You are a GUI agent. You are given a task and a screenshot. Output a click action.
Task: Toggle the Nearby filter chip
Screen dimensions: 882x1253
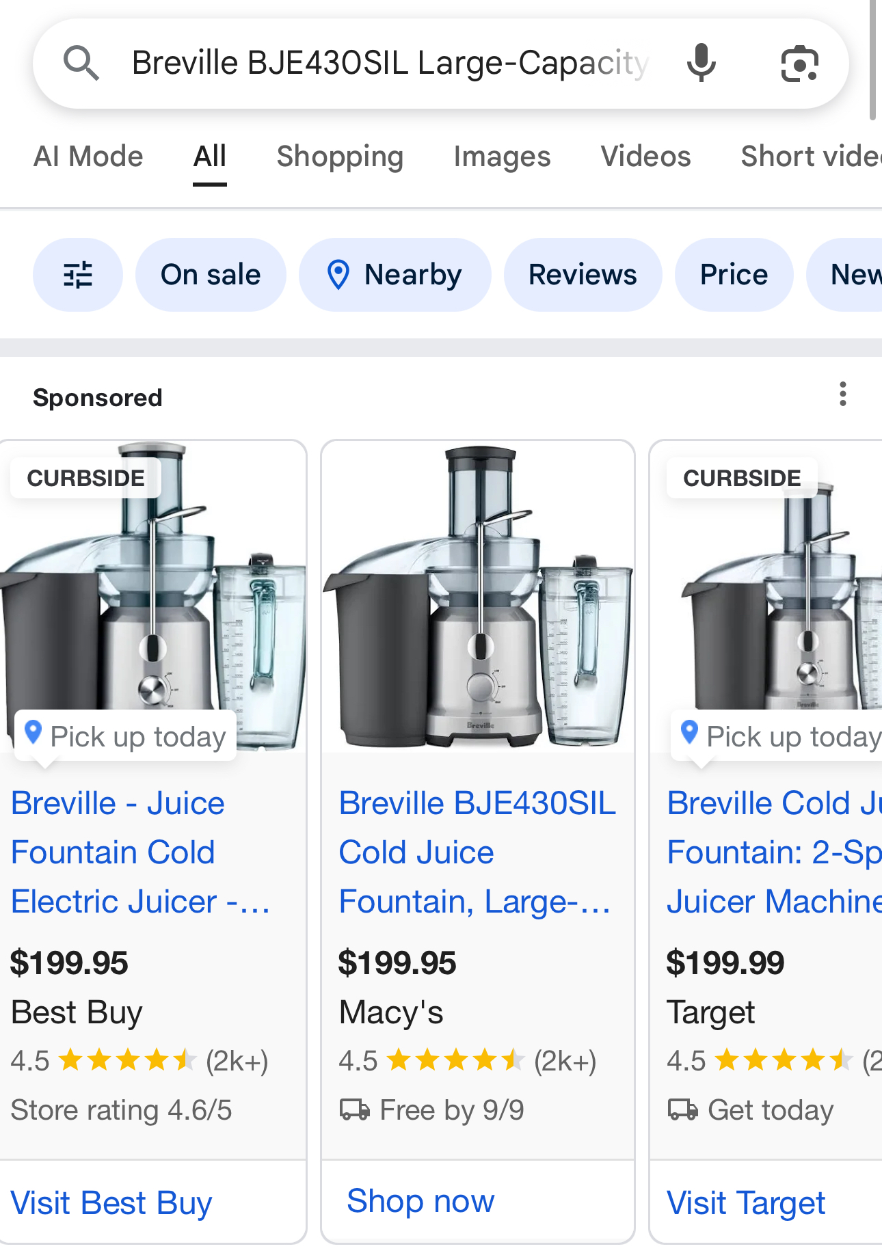(395, 275)
